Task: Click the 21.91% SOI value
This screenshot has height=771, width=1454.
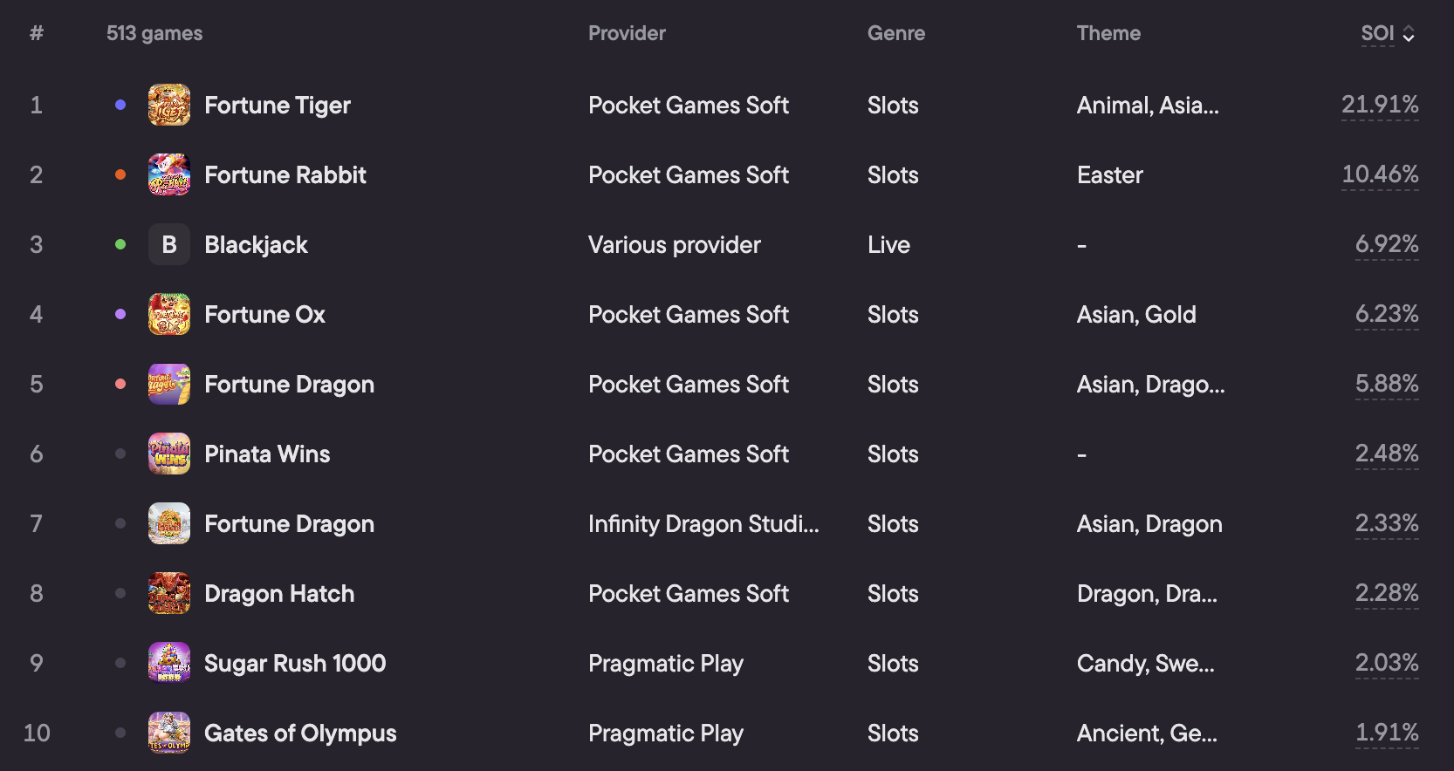Action: point(1380,105)
